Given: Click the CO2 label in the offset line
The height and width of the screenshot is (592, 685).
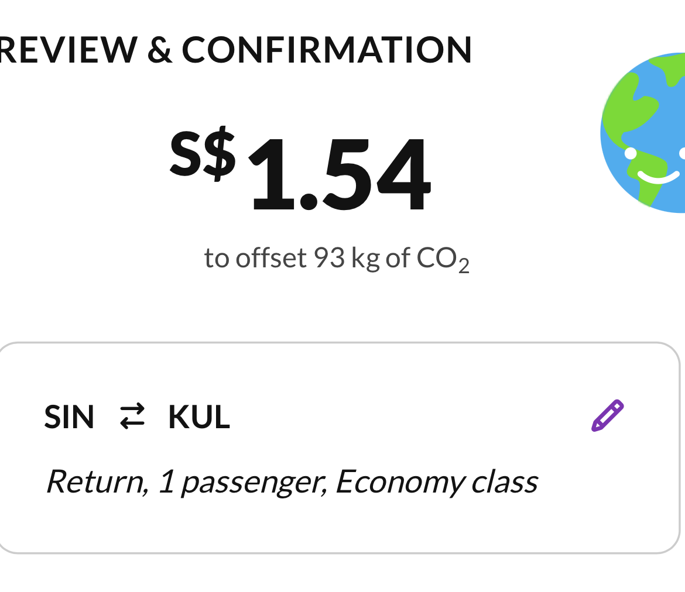Looking at the screenshot, I should tap(442, 259).
